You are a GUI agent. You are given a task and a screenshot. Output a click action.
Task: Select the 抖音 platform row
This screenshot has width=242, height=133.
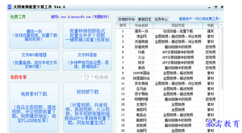[167, 52]
